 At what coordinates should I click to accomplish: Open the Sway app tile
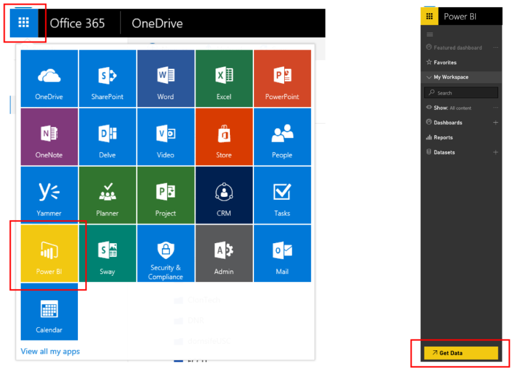[x=108, y=253]
